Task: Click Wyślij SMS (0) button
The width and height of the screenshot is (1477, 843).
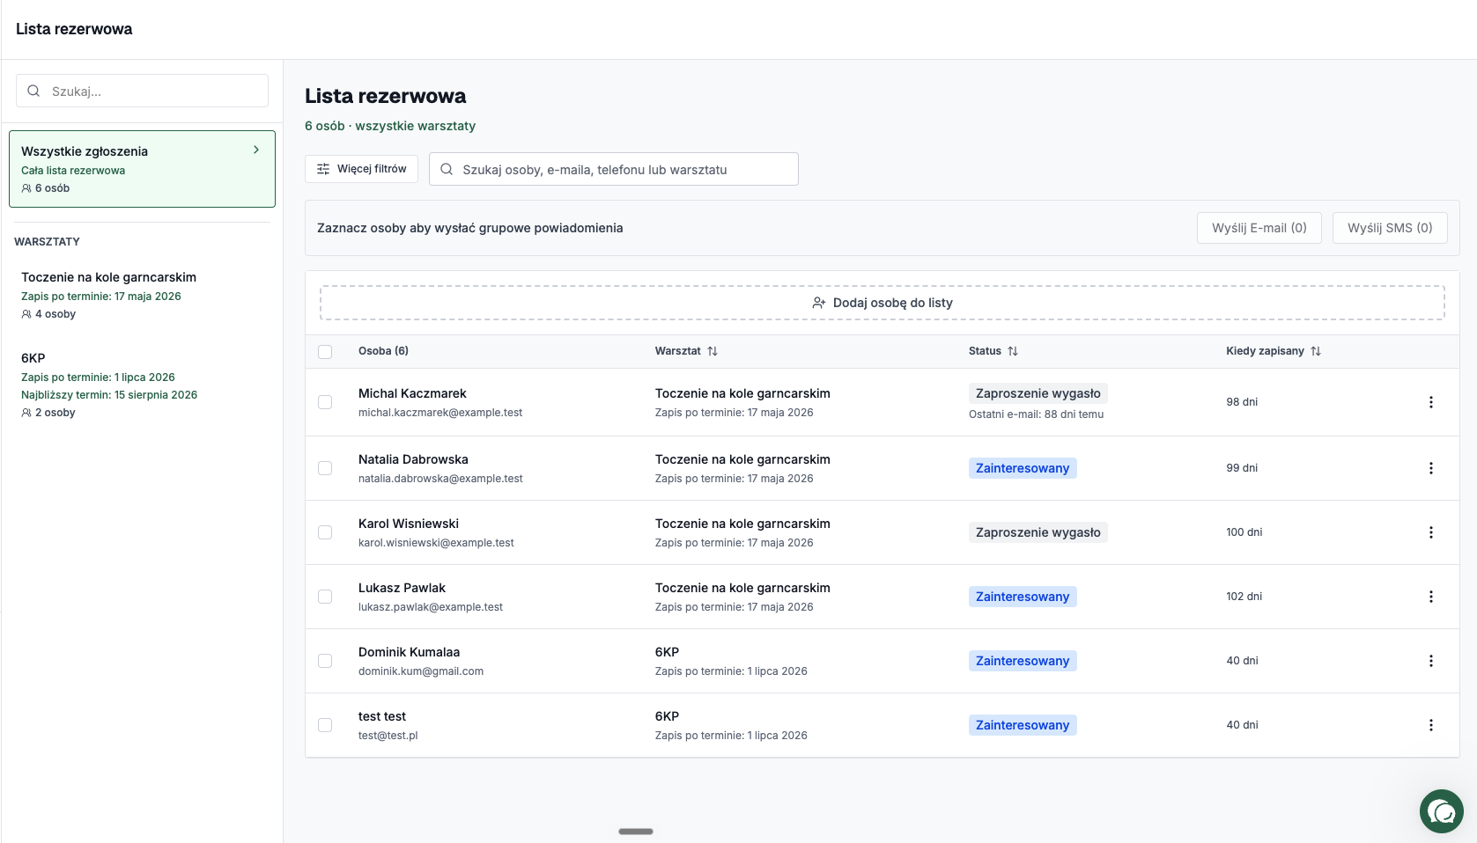Action: click(x=1390, y=228)
